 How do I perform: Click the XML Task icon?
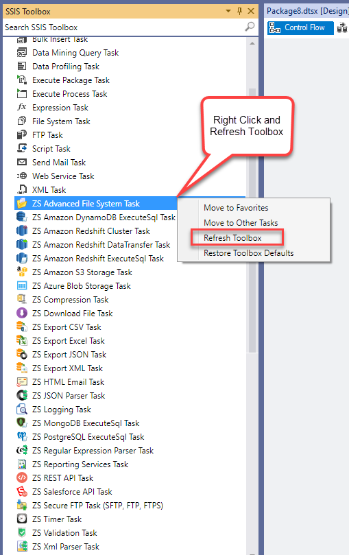click(x=22, y=190)
